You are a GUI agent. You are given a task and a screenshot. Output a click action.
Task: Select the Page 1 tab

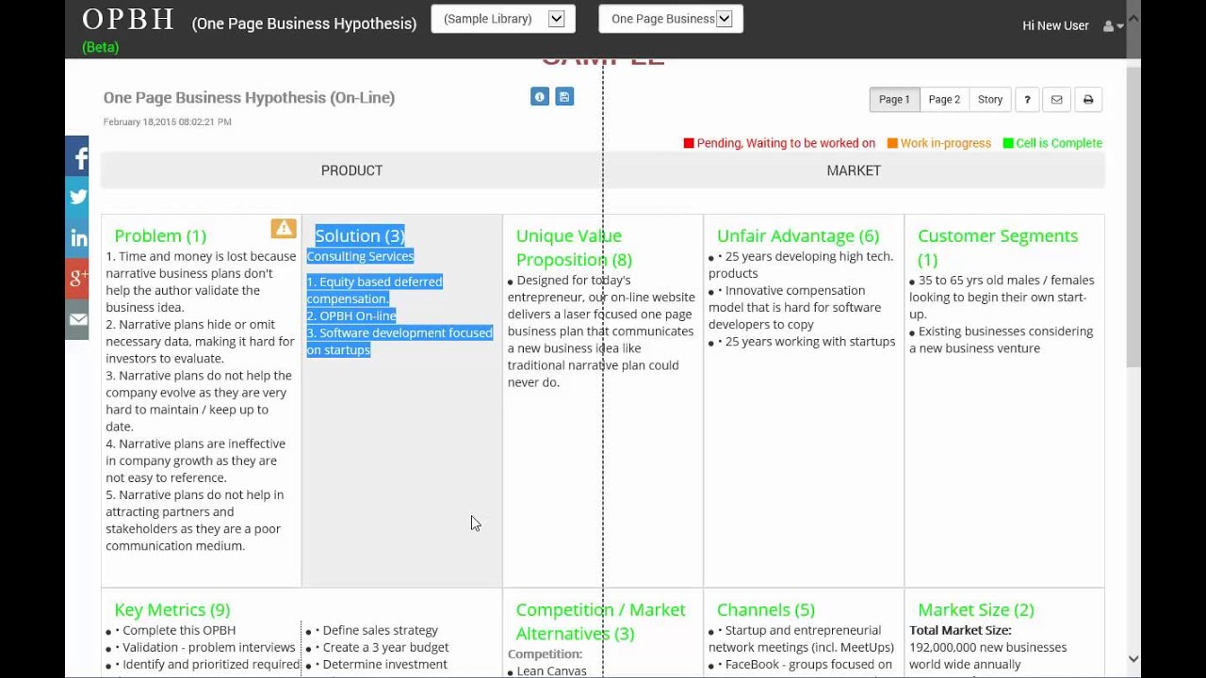(x=894, y=100)
